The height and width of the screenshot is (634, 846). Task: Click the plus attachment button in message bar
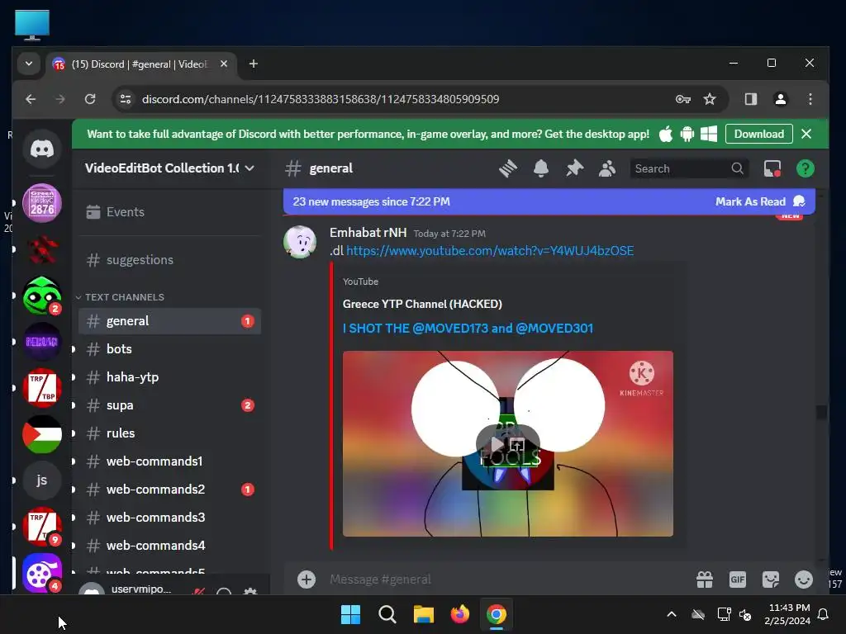pyautogui.click(x=307, y=580)
